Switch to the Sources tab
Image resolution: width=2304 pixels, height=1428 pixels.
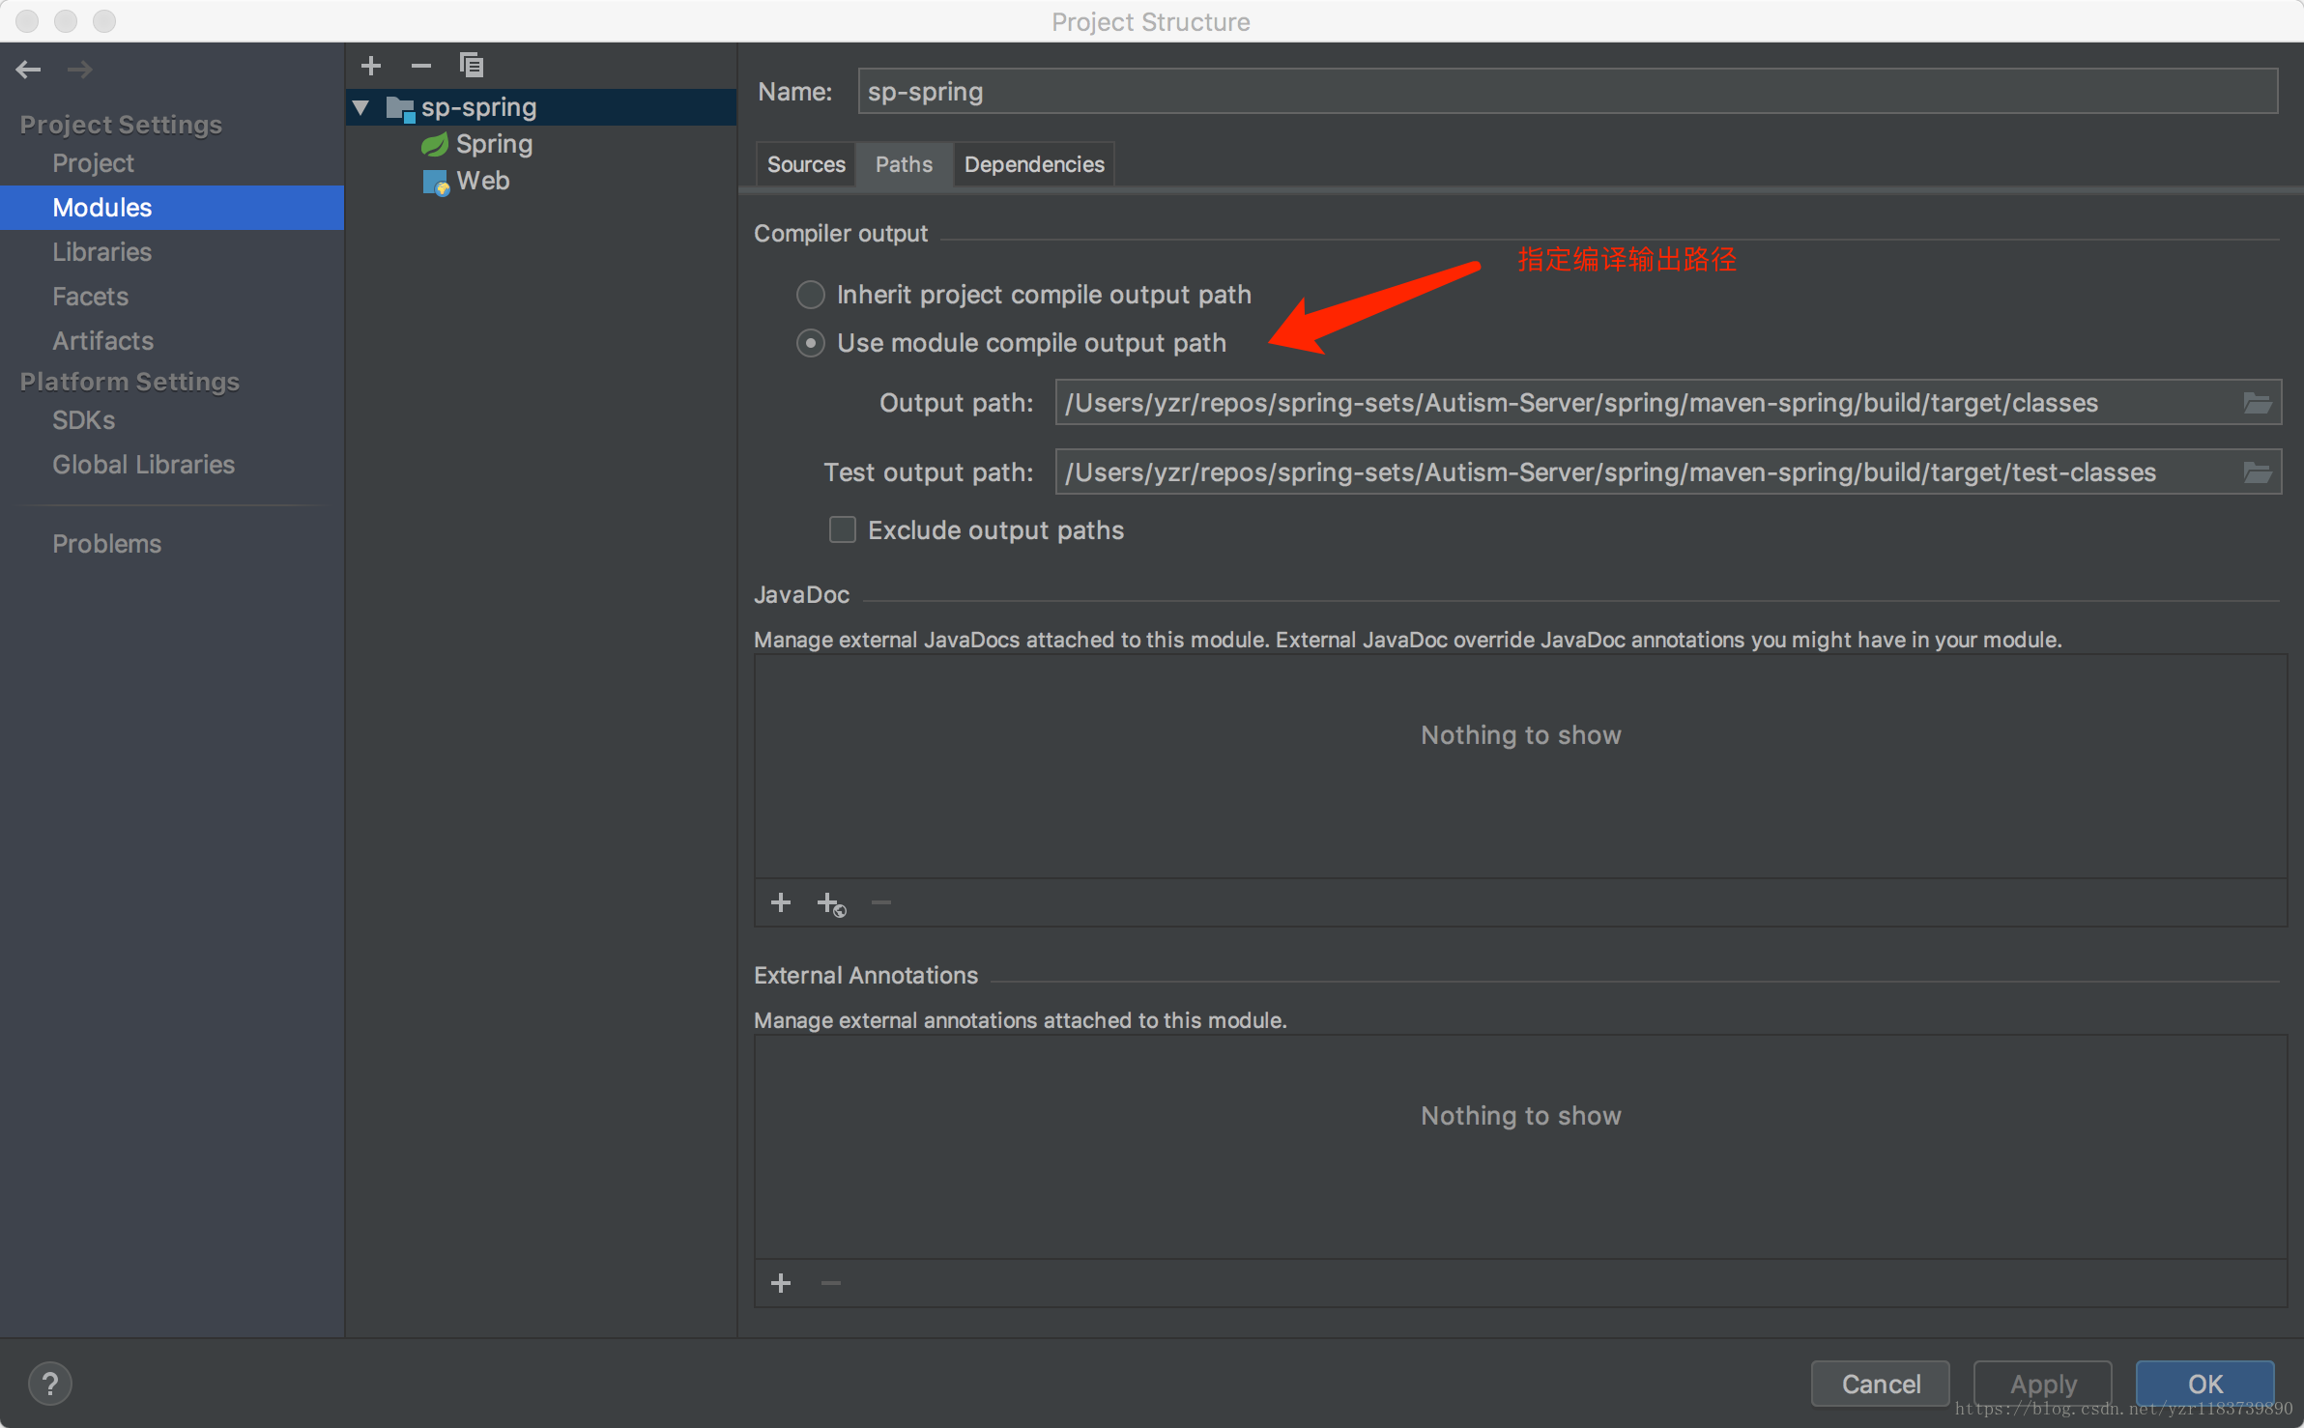[805, 164]
